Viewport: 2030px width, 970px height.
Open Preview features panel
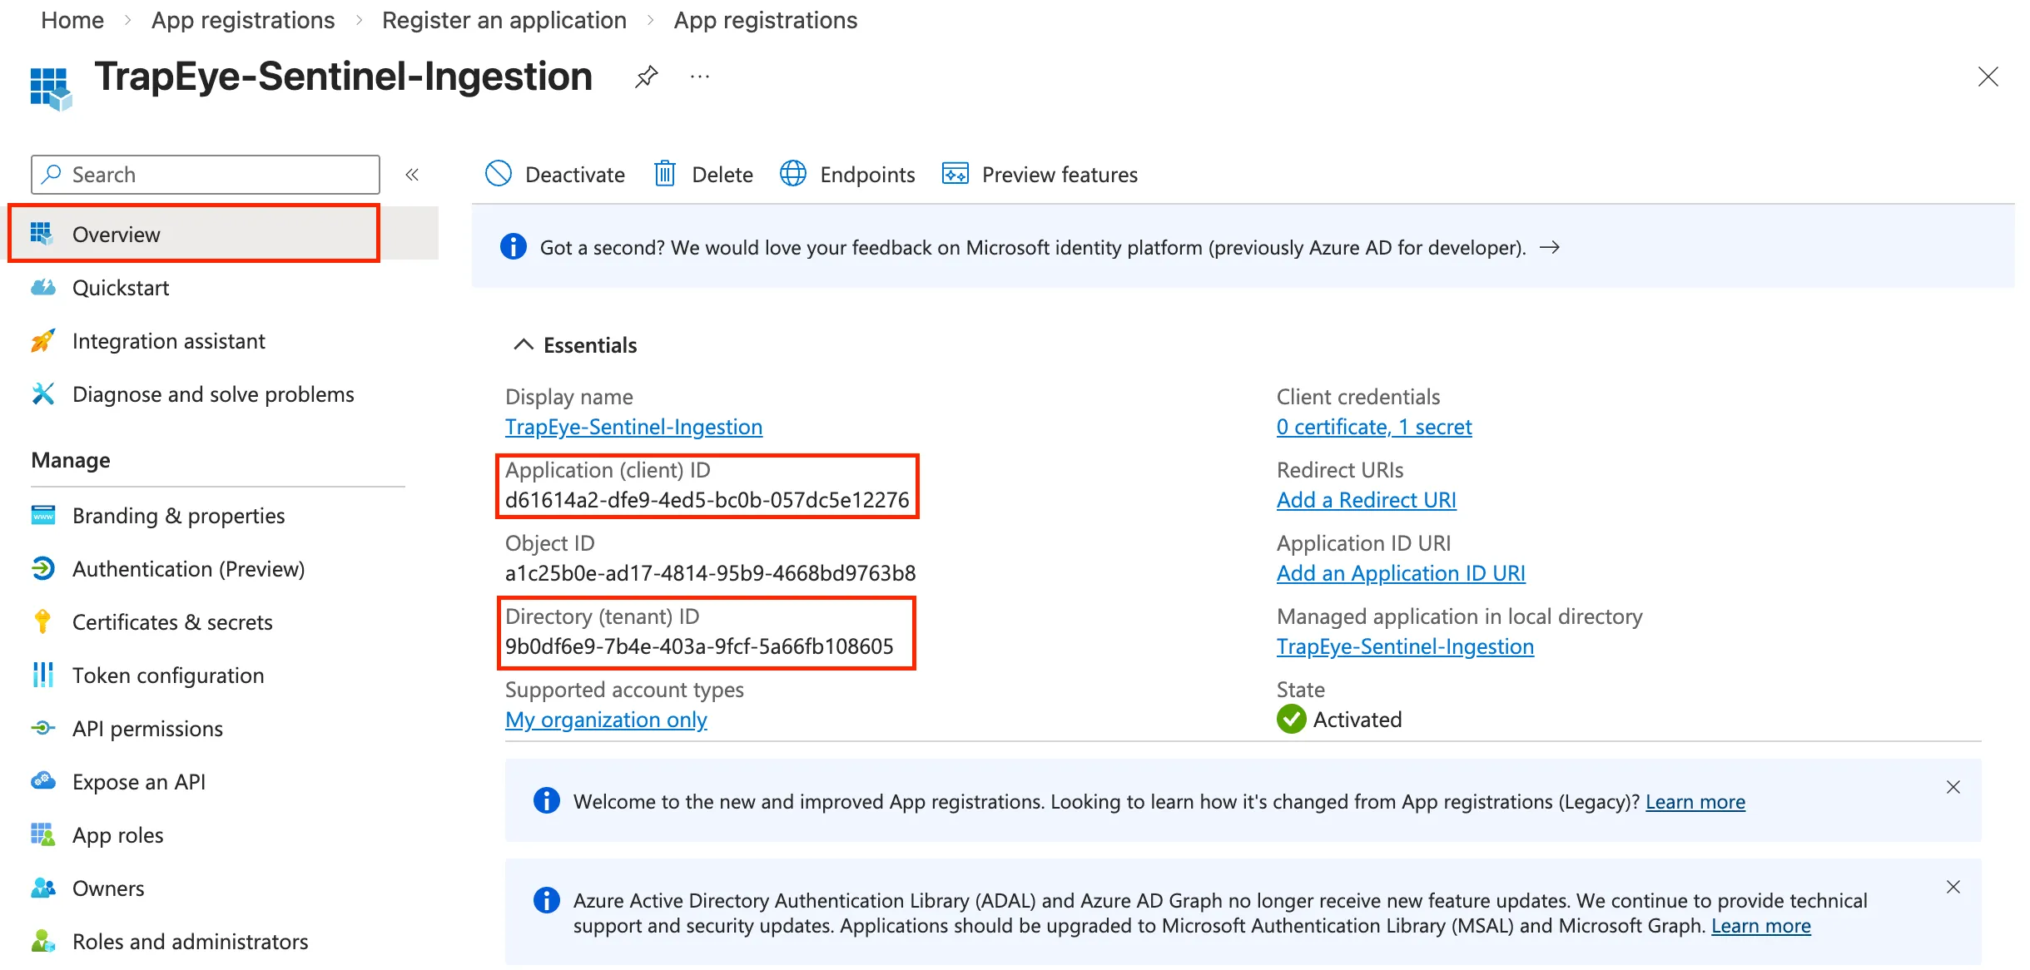click(1040, 174)
